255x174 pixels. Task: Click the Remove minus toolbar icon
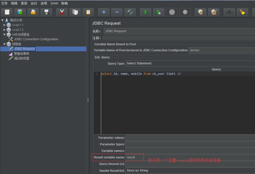click(x=117, y=12)
